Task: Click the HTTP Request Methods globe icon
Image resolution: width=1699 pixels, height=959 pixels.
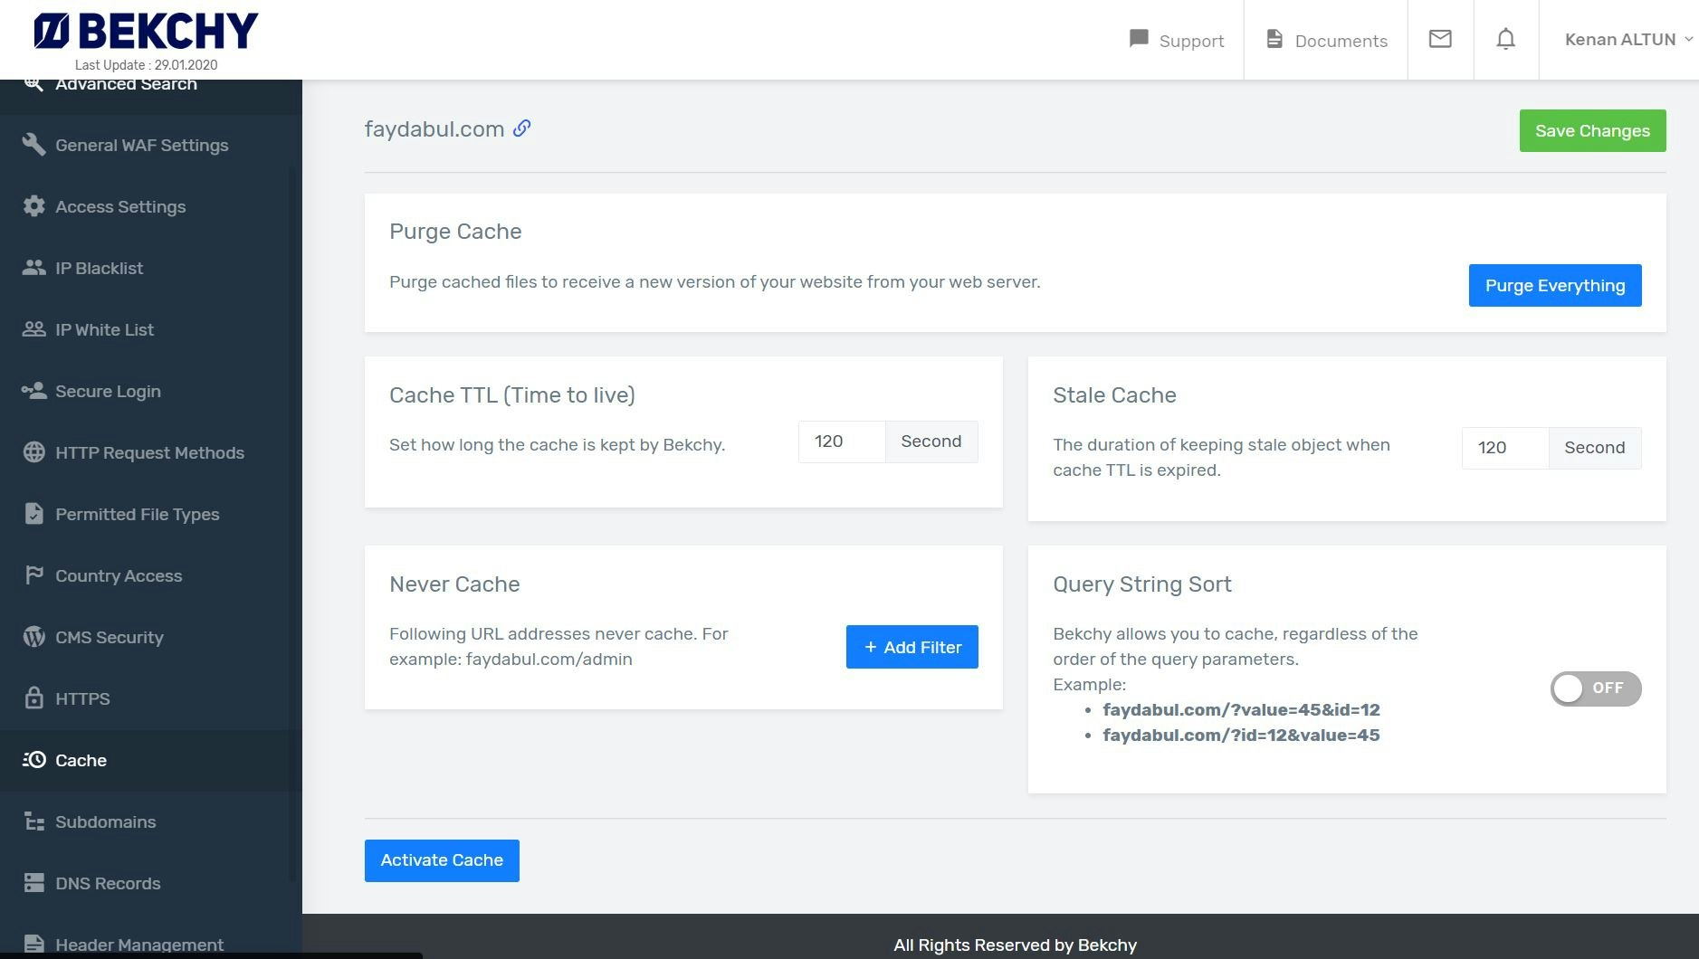Action: coord(33,452)
